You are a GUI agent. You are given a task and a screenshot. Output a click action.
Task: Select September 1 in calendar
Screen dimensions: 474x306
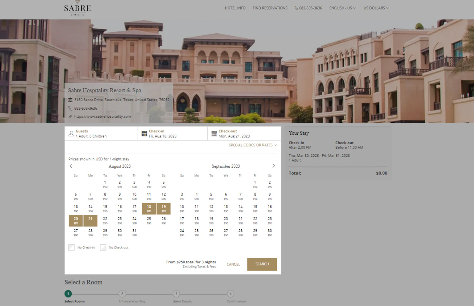point(255,184)
